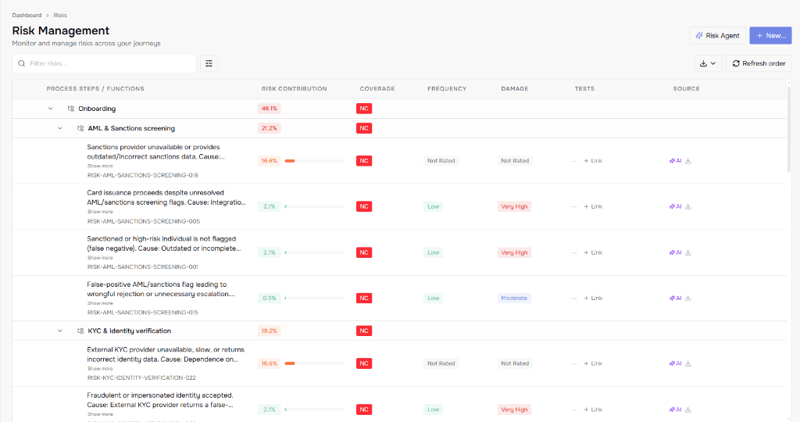Download source icon for Fraudulent identity row
This screenshot has height=422, width=800.
tap(687, 409)
